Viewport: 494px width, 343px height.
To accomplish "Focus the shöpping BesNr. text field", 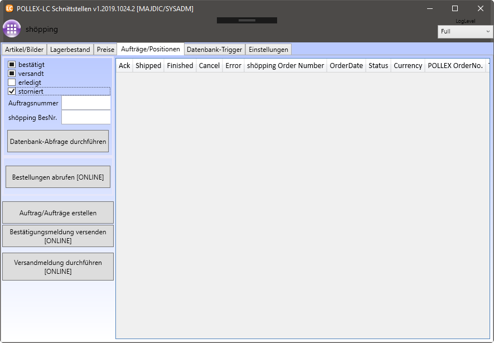I will (86, 118).
